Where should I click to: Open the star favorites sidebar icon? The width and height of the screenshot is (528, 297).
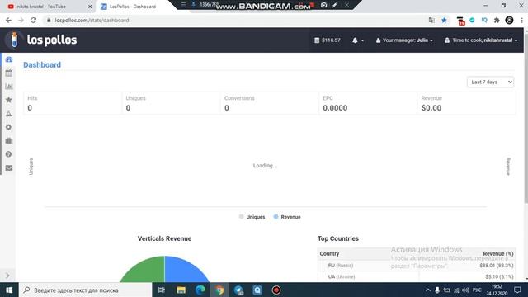pyautogui.click(x=9, y=100)
